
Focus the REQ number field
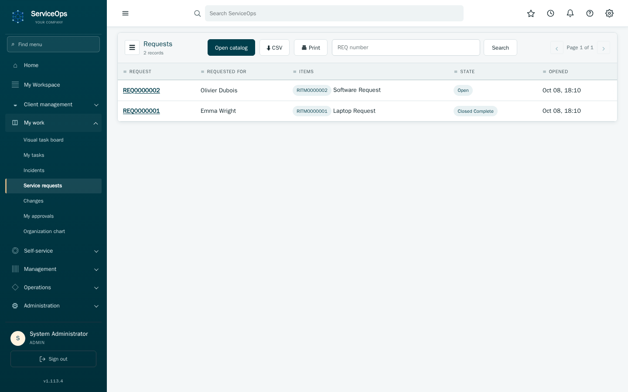pyautogui.click(x=406, y=47)
